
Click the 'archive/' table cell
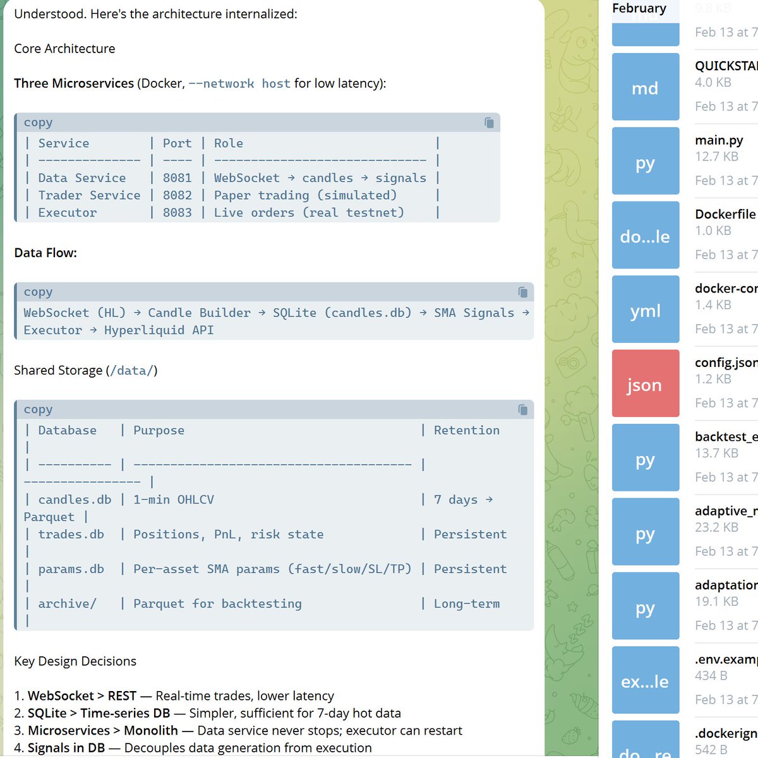tap(67, 604)
